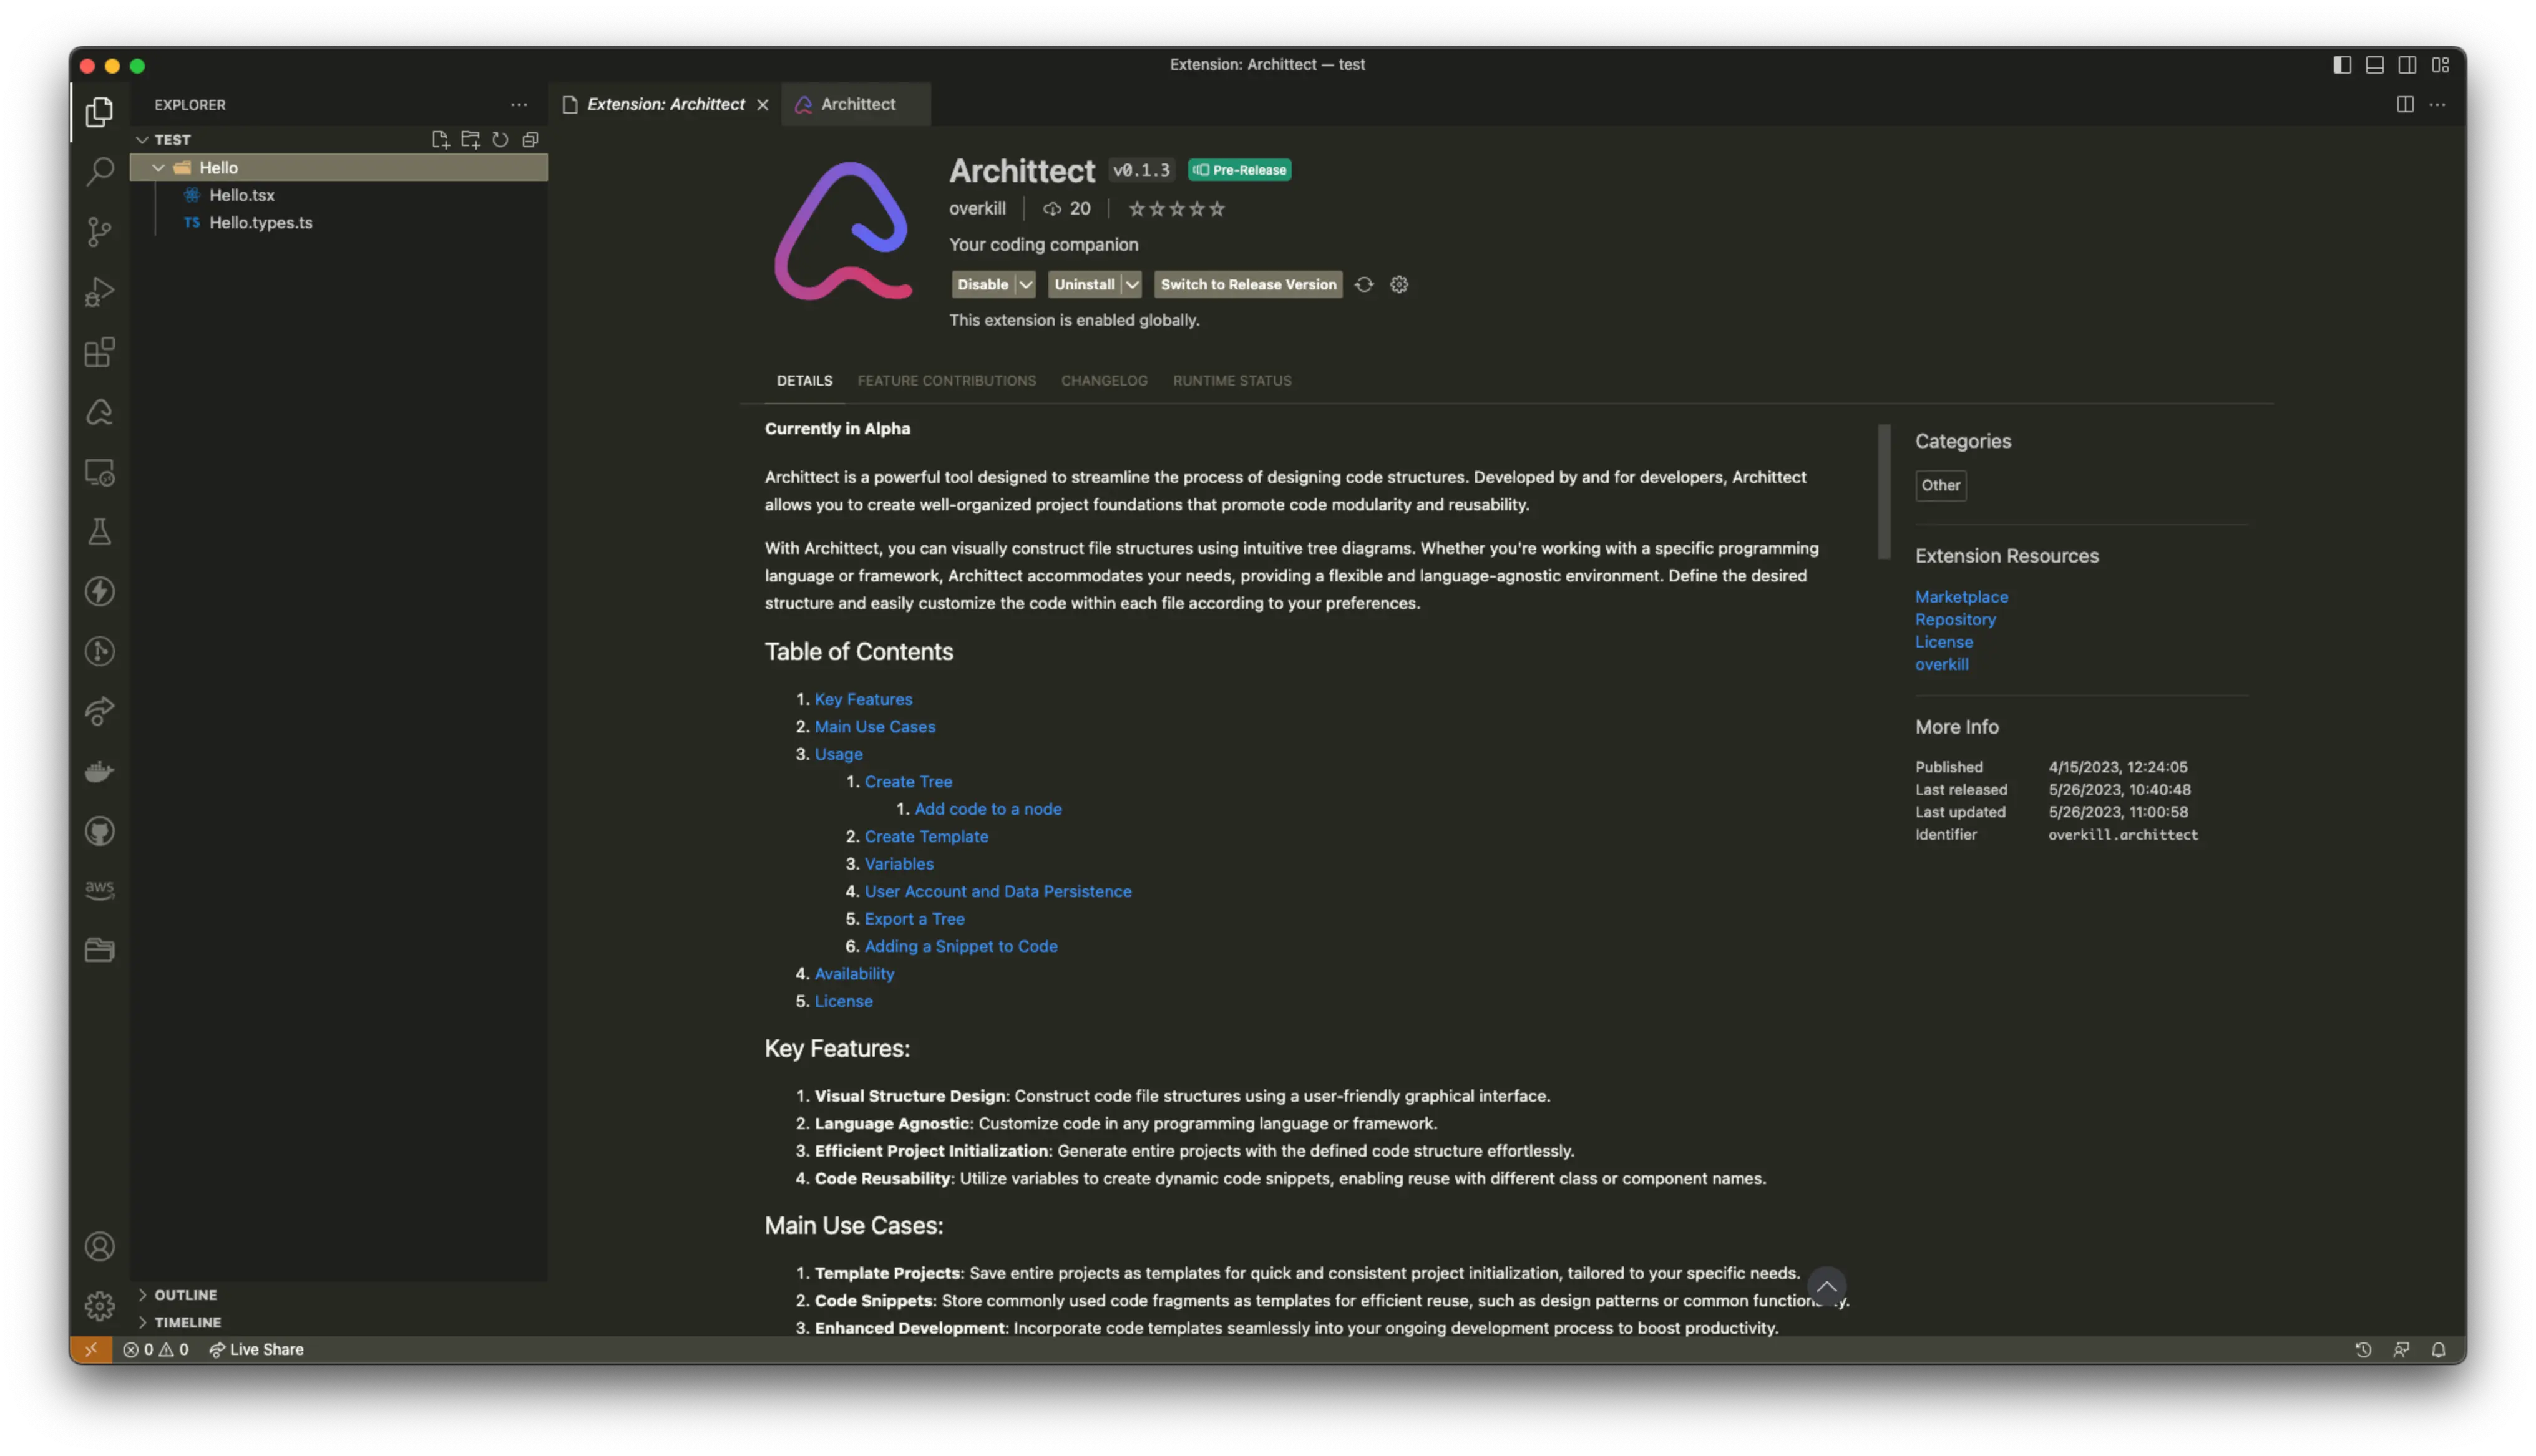This screenshot has width=2536, height=1456.
Task: Click the Uninstall button
Action: [x=1084, y=285]
